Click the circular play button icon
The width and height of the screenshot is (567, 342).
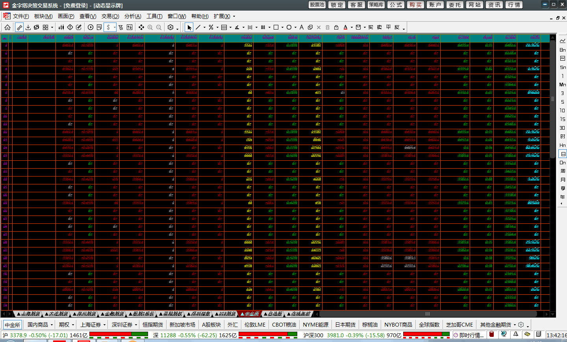pyautogui.click(x=91, y=27)
